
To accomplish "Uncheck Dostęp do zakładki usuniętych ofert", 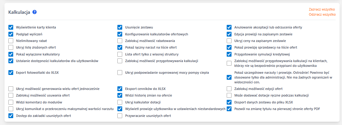I will pos(11,116).
